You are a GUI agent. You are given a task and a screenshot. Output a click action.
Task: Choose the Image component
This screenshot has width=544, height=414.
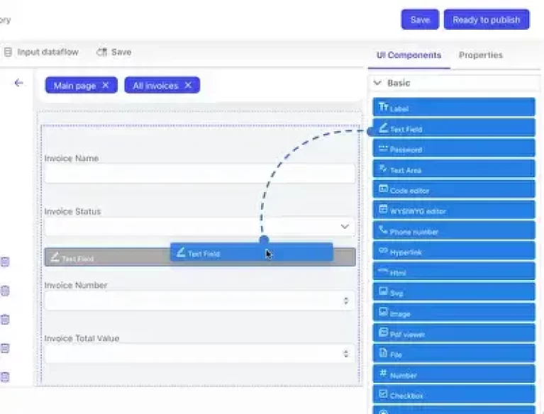[454, 312]
